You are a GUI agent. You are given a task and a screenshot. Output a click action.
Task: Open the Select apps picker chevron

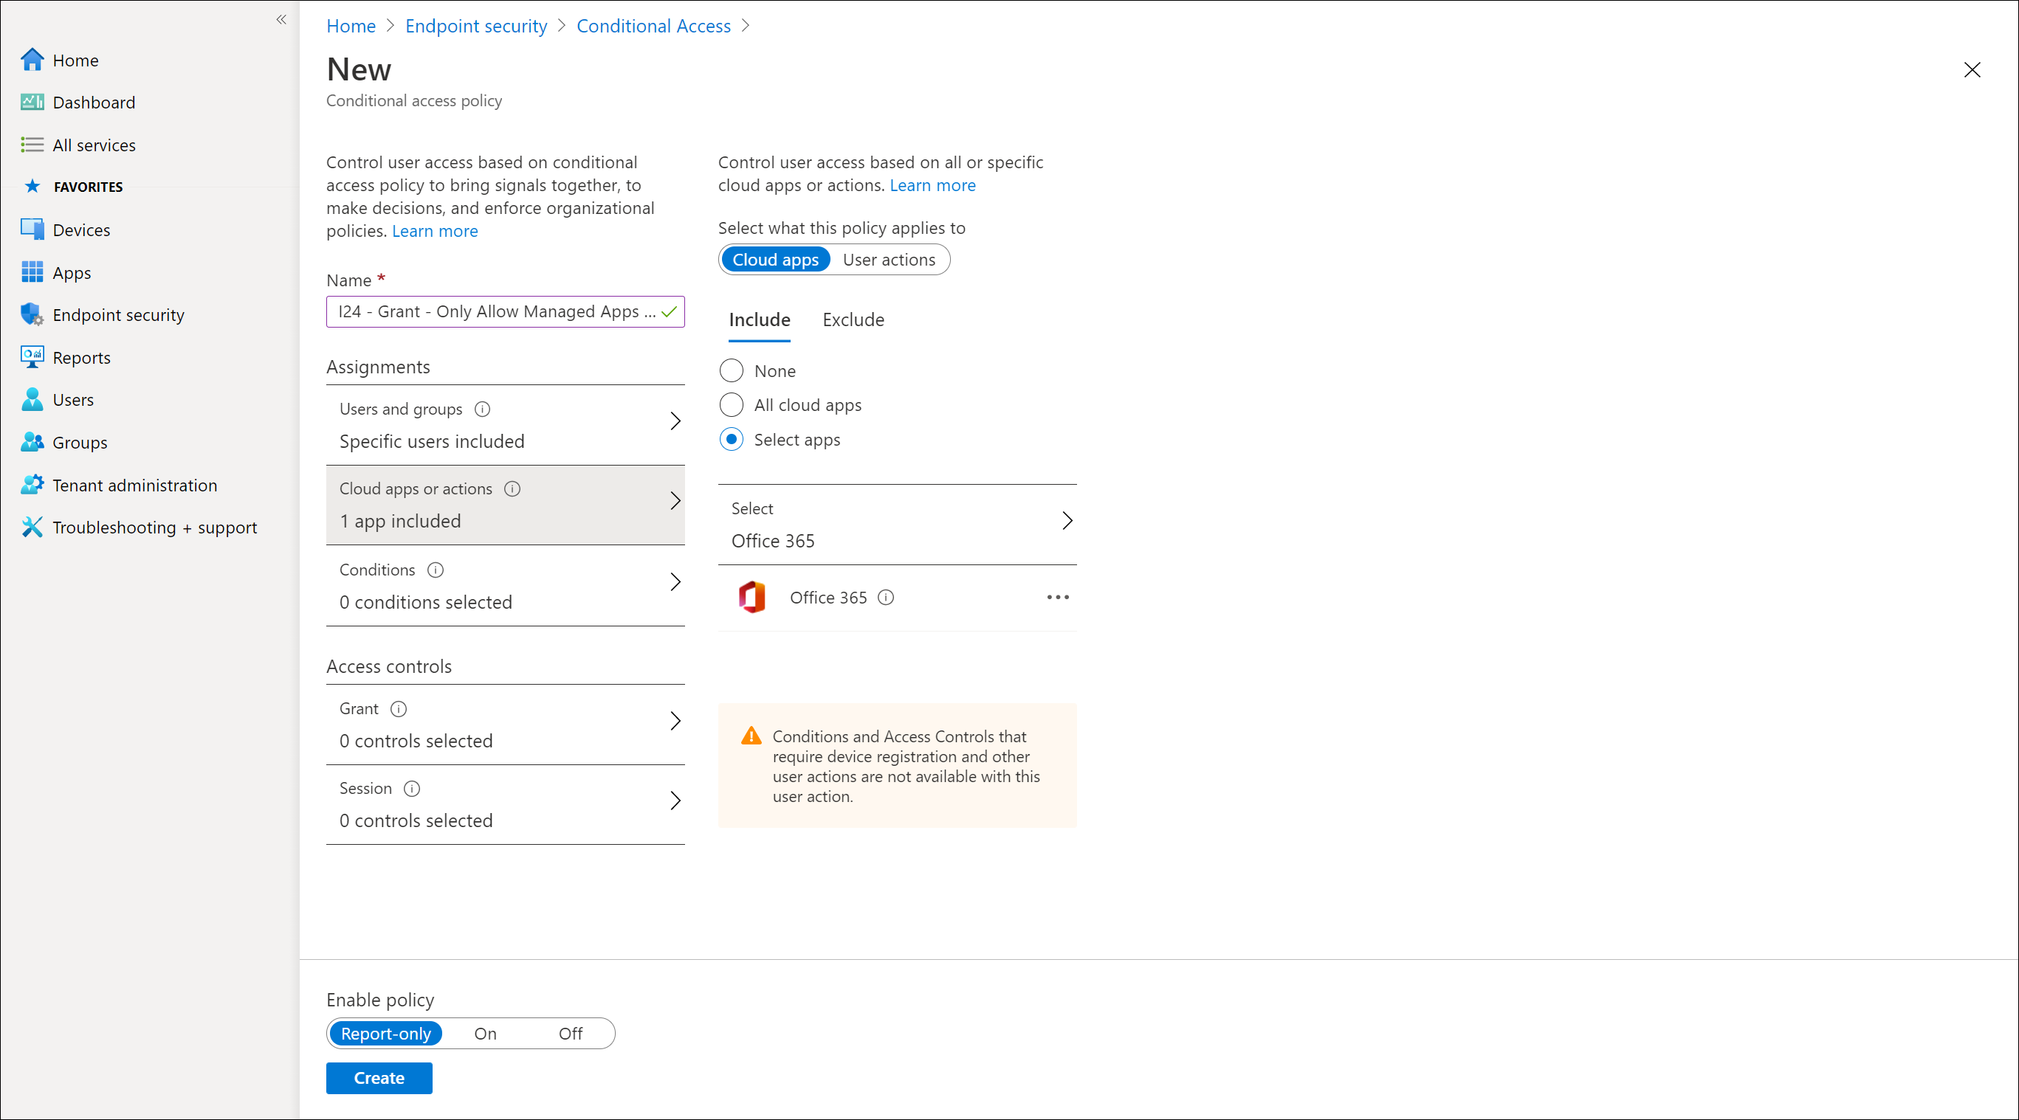coord(1067,521)
